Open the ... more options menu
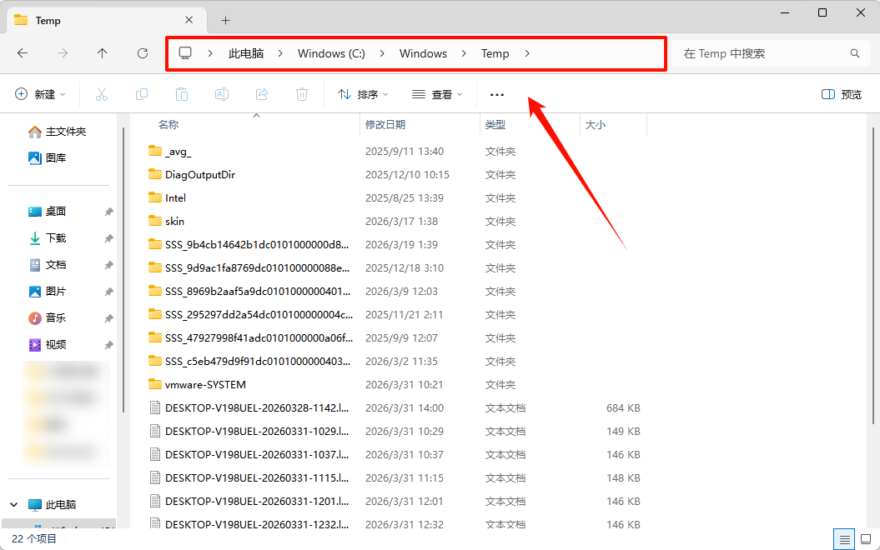 tap(497, 93)
